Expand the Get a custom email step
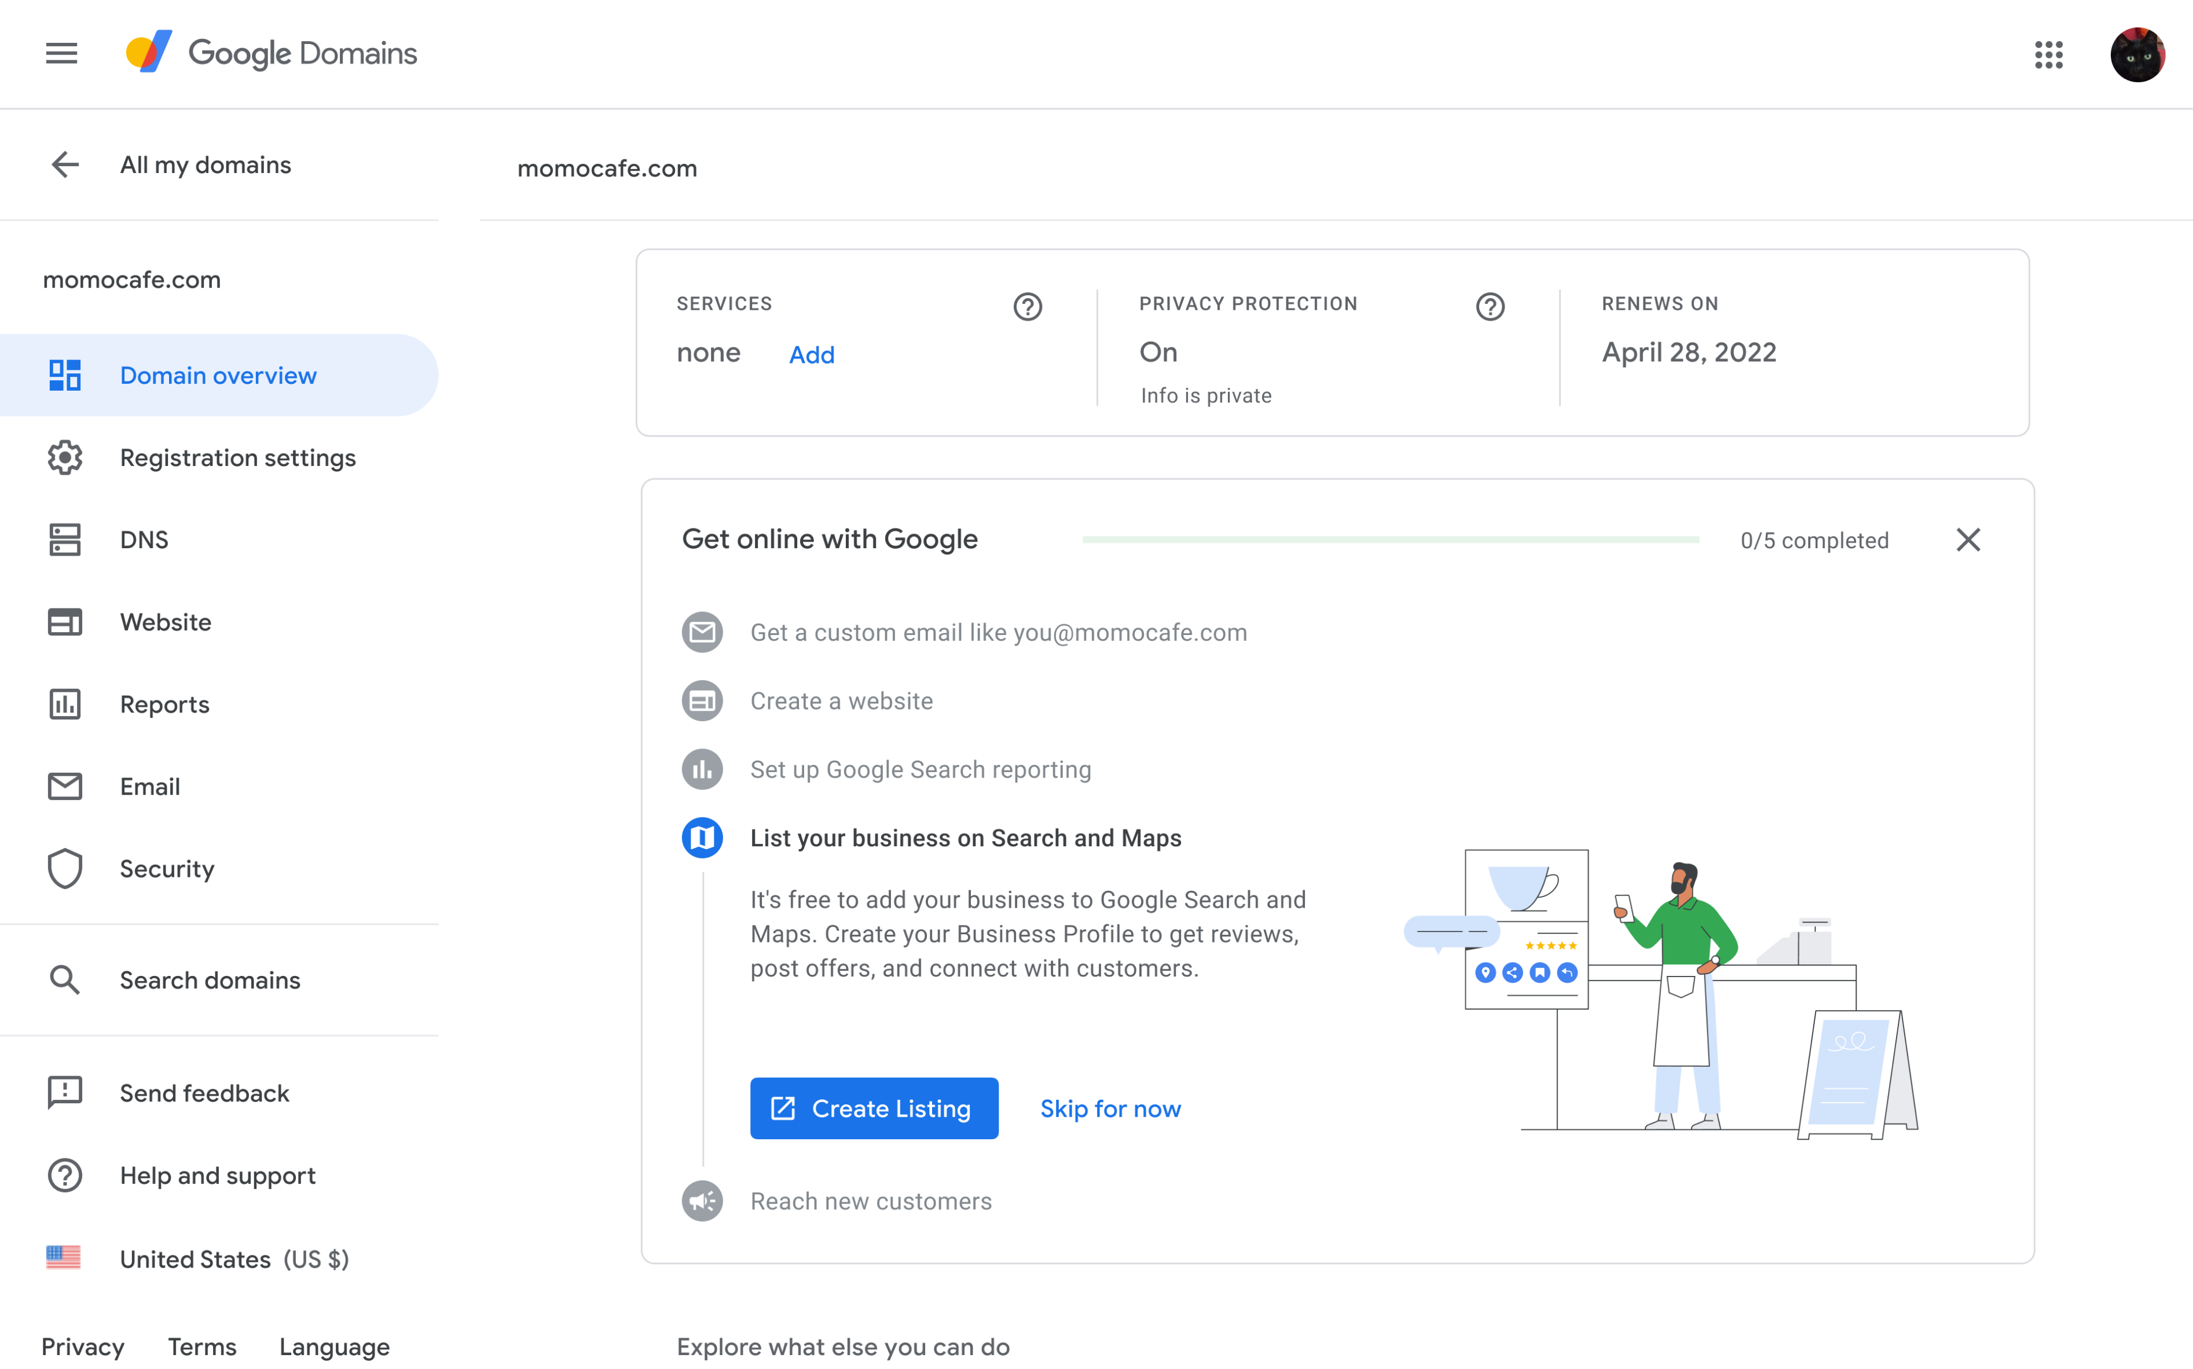The width and height of the screenshot is (2193, 1369). pyautogui.click(x=999, y=632)
